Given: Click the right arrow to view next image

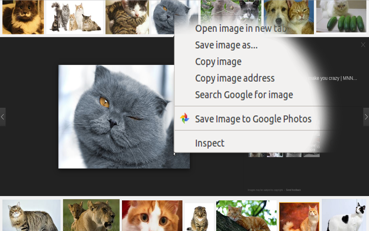Looking at the screenshot, I should tap(366, 117).
